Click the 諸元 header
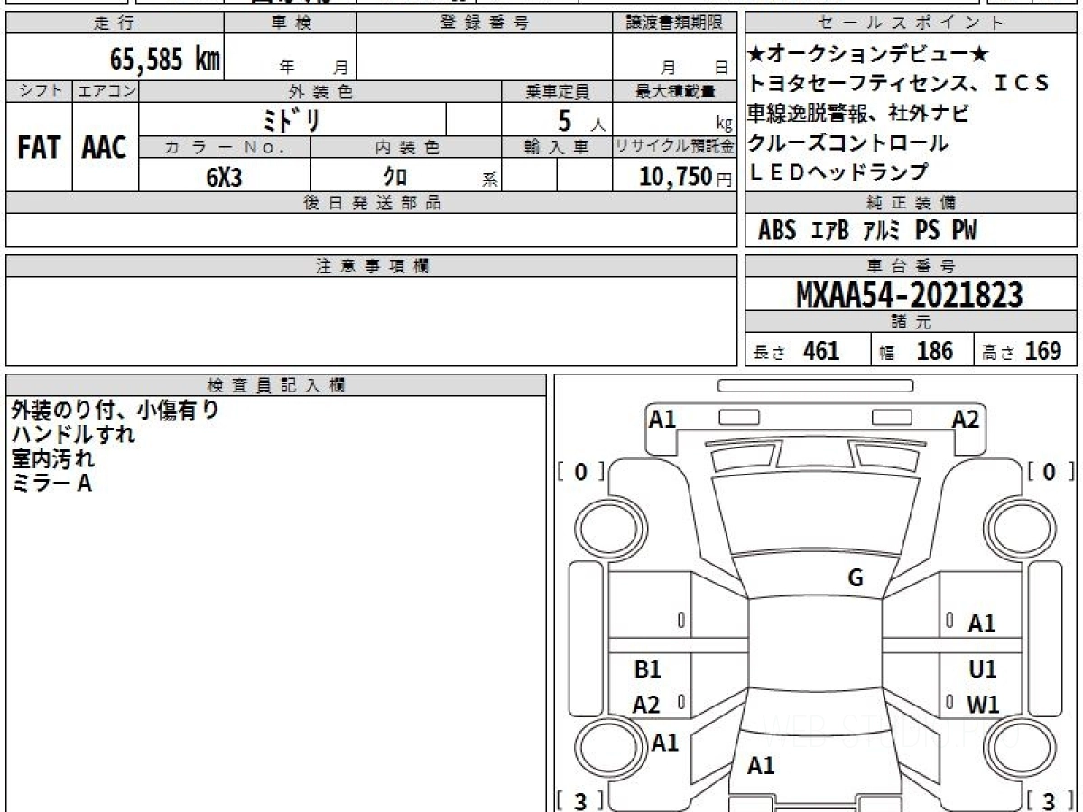 point(912,322)
